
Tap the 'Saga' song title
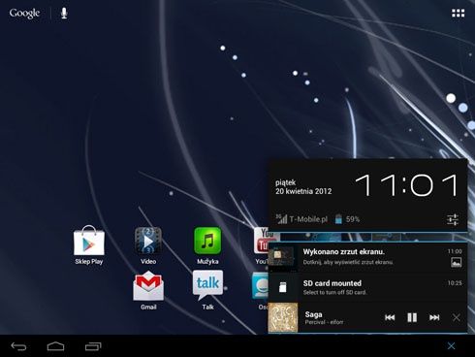(313, 314)
